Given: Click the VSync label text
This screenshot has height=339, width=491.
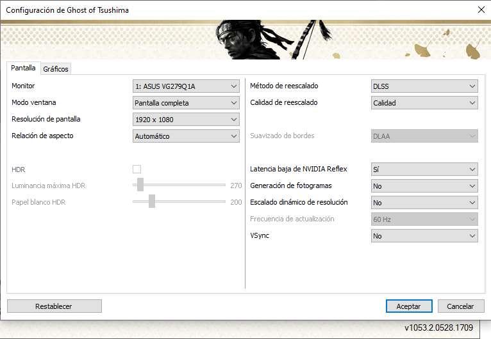Looking at the screenshot, I should pyautogui.click(x=259, y=235).
